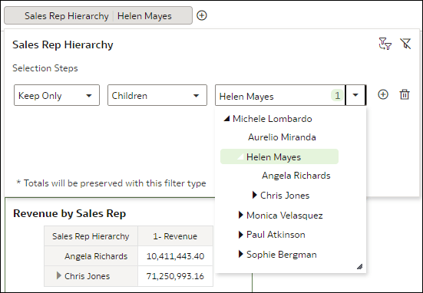This screenshot has width=423, height=293.
Task: Expand Chris Jones in the revenue table
Action: click(59, 276)
